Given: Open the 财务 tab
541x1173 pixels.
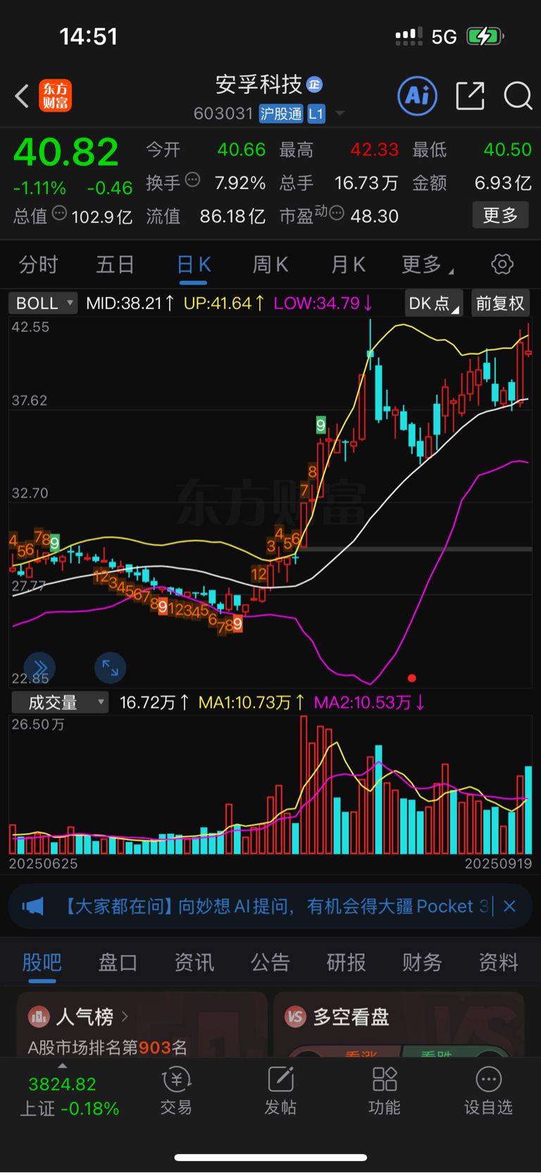Looking at the screenshot, I should click(x=422, y=963).
